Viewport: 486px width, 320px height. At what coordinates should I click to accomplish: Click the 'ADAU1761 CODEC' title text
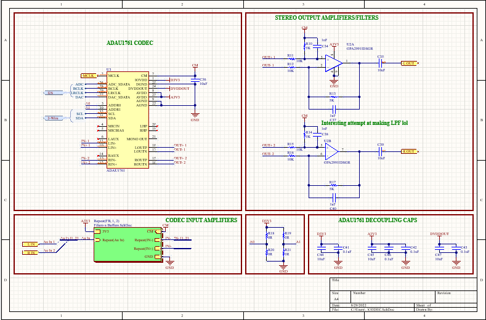pos(130,43)
